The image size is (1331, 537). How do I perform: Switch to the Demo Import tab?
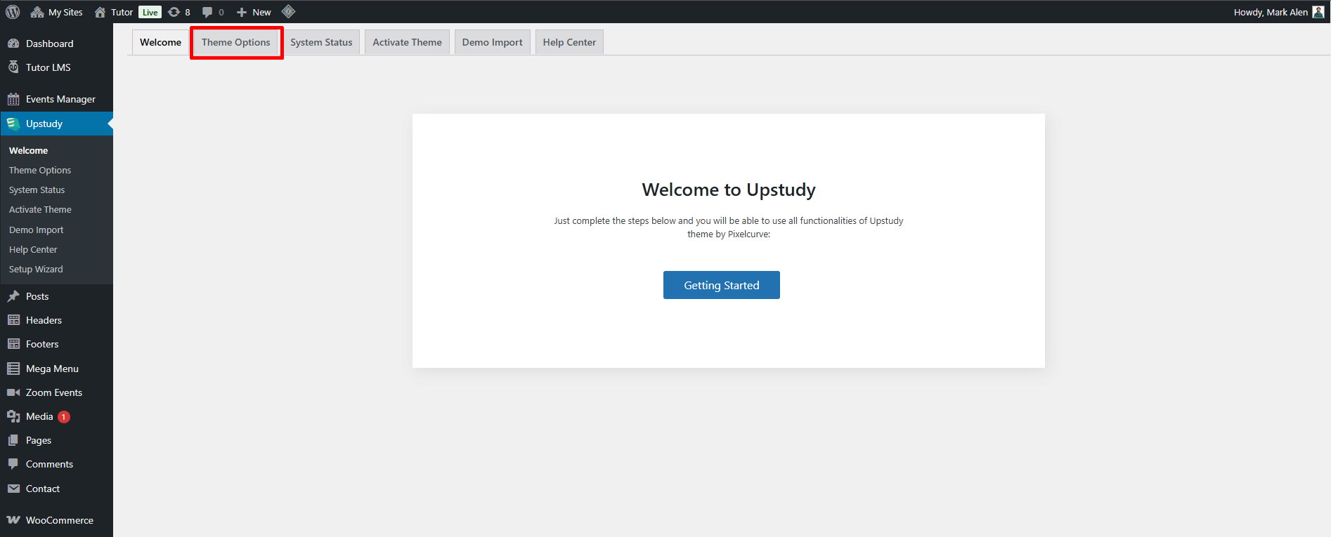(x=492, y=42)
